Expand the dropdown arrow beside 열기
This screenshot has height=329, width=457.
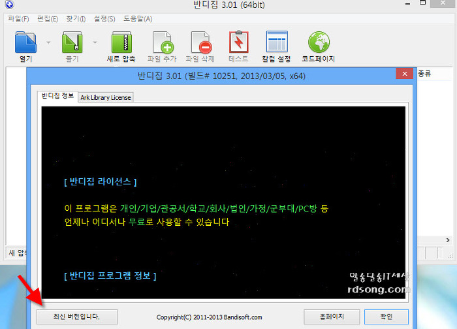[x=49, y=43]
